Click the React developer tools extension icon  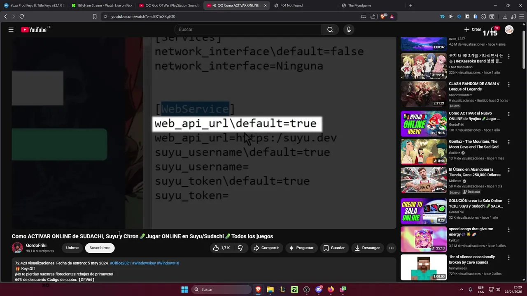tap(450, 16)
